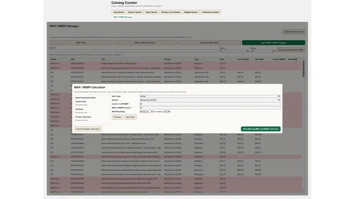Select the Custodes Custodian Guard row
This screenshot has width=355, height=199.
click(x=176, y=73)
